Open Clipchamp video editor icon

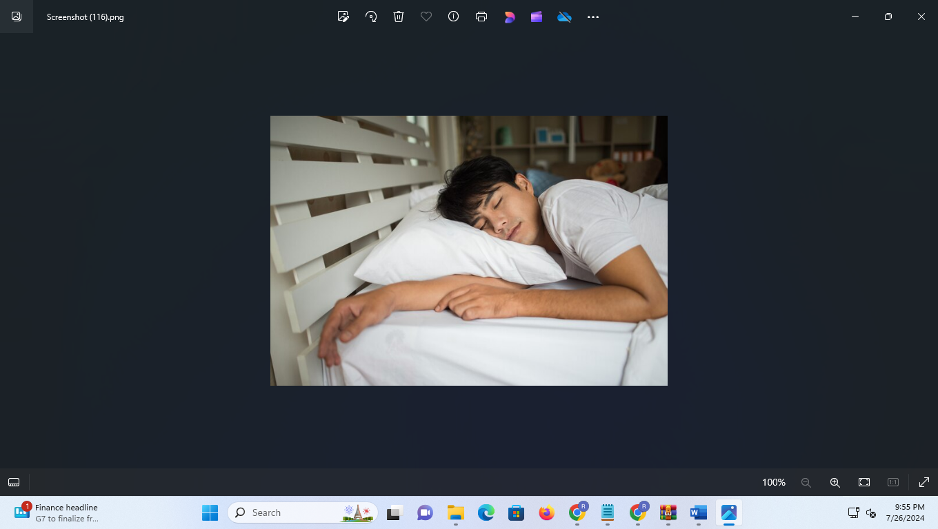(x=537, y=17)
